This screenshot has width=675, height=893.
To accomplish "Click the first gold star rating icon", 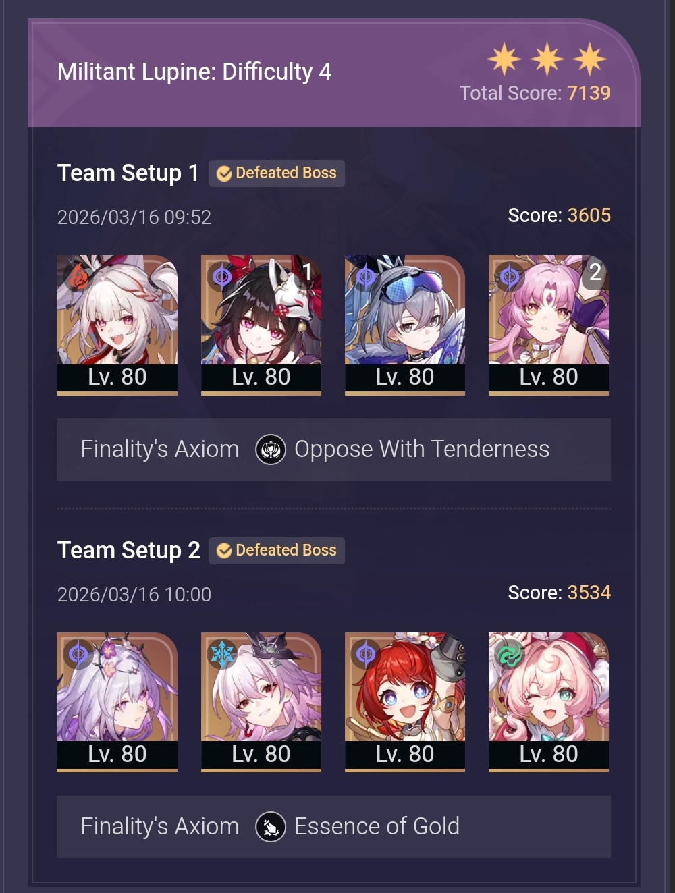I will (x=504, y=59).
